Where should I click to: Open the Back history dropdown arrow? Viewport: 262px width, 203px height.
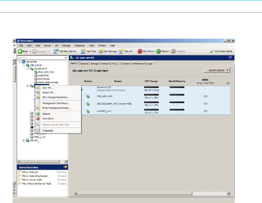pos(30,51)
